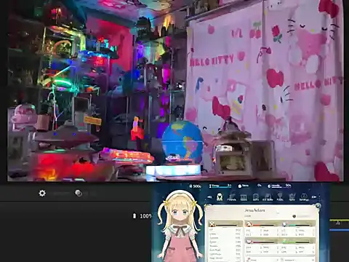This screenshot has width=349, height=262.
Task: Open the Tame menu icon
Action: [292, 197]
